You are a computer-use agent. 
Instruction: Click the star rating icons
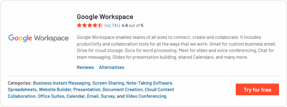[x=90, y=26]
